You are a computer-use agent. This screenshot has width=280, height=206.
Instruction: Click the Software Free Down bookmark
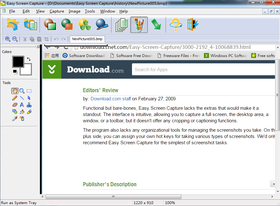click(x=132, y=55)
